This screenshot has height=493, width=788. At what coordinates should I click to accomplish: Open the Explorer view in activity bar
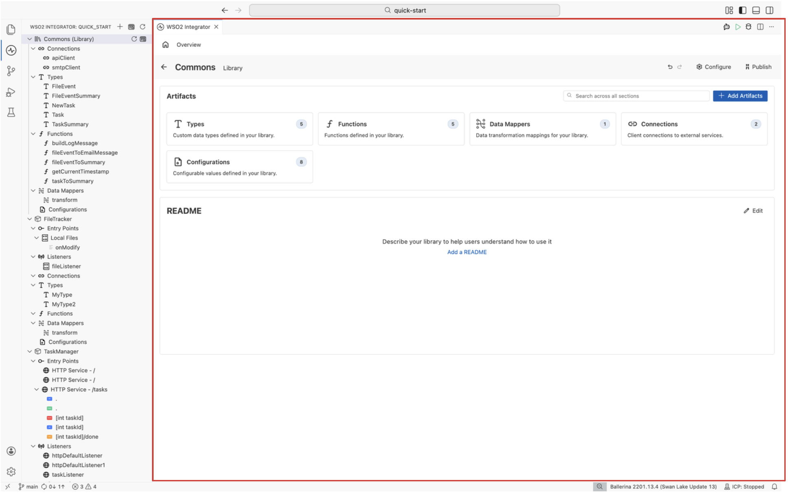(x=11, y=29)
